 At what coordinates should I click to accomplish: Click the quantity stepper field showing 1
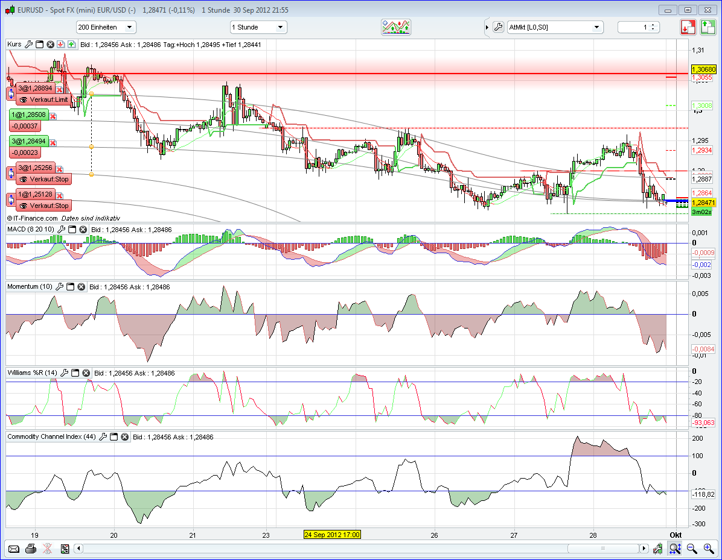pos(638,27)
